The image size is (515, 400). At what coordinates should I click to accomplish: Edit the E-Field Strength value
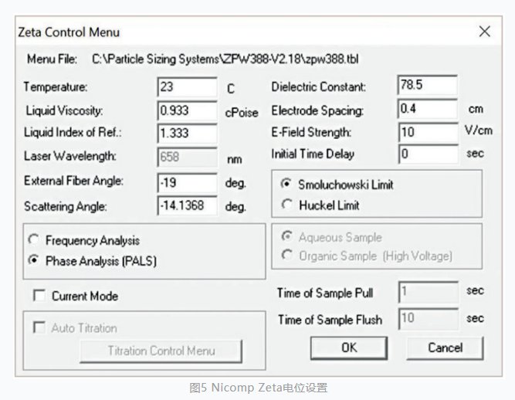coord(428,132)
